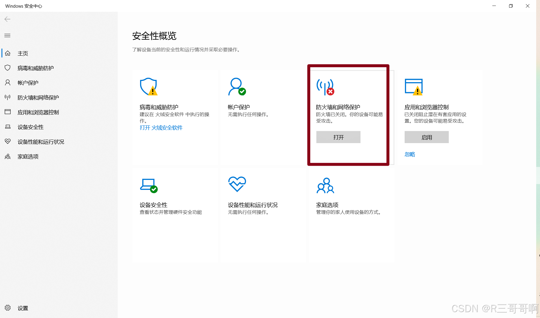Click the 安全性概览 heading
Image resolution: width=540 pixels, height=318 pixels.
154,36
